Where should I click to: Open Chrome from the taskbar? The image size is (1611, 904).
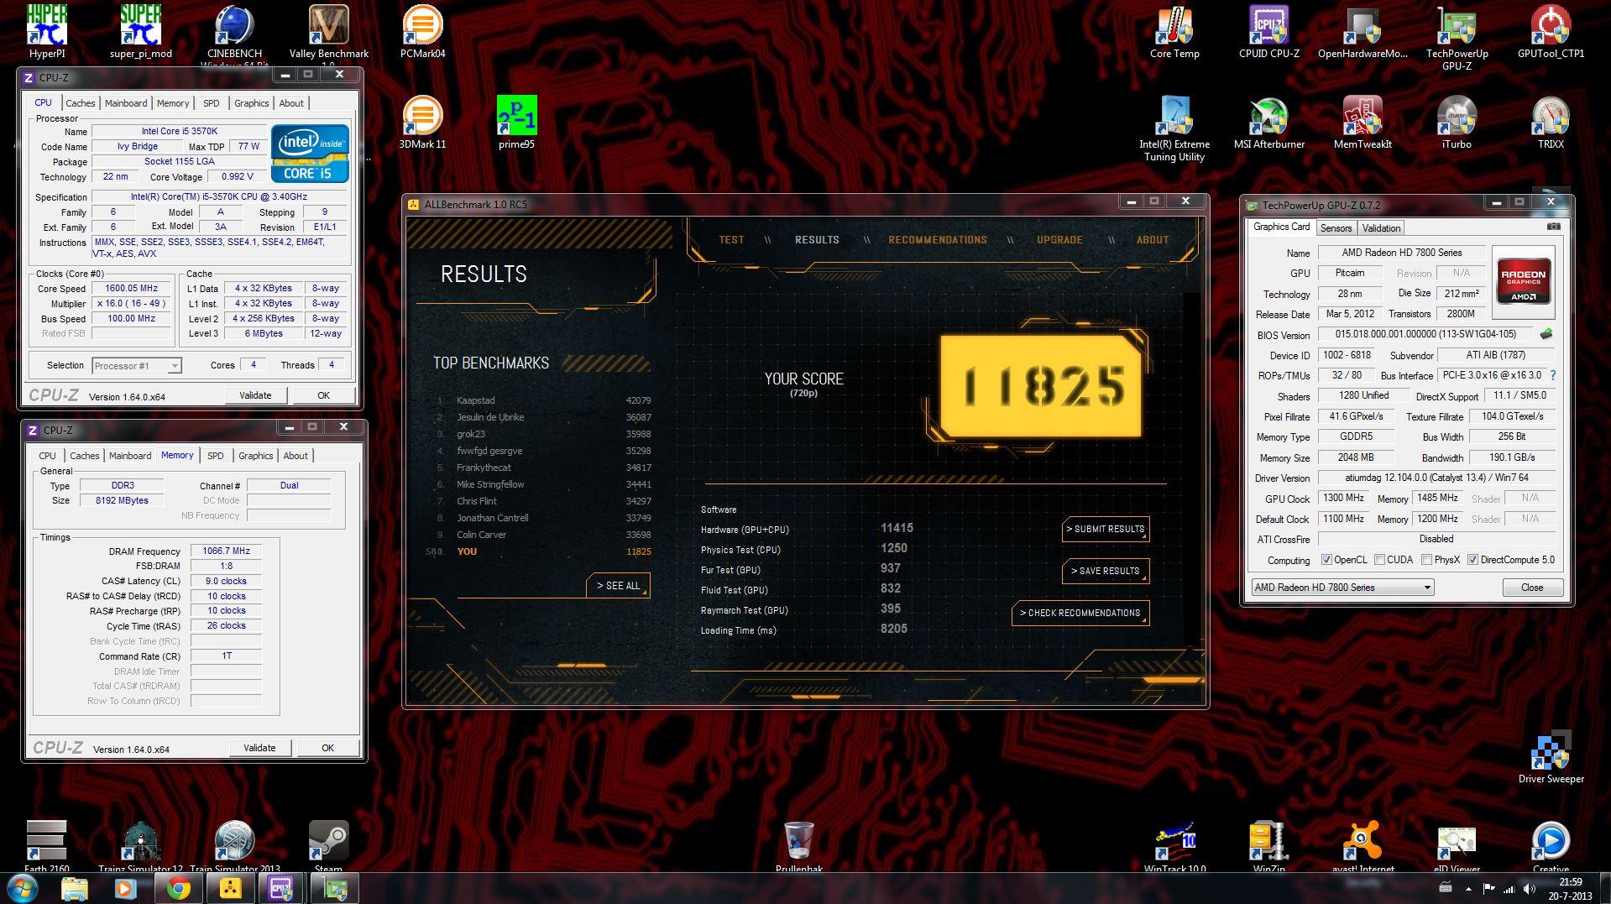[x=177, y=888]
